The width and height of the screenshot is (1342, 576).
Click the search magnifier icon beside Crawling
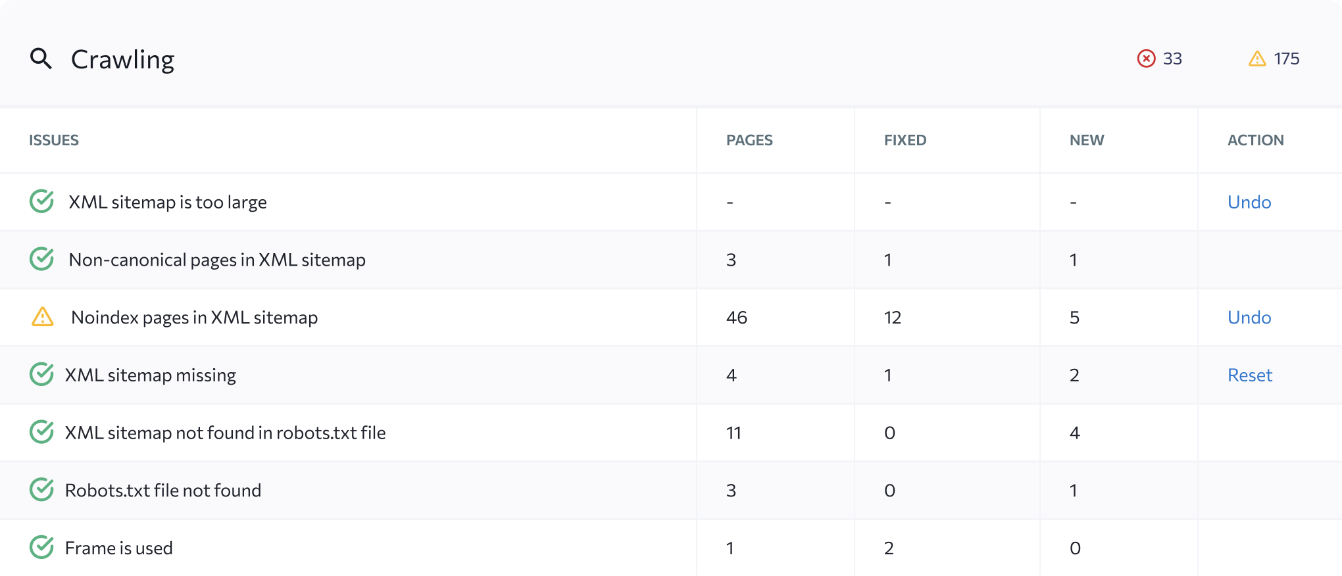pos(41,59)
